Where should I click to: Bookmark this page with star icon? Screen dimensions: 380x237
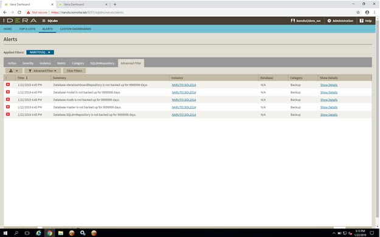tap(358, 12)
